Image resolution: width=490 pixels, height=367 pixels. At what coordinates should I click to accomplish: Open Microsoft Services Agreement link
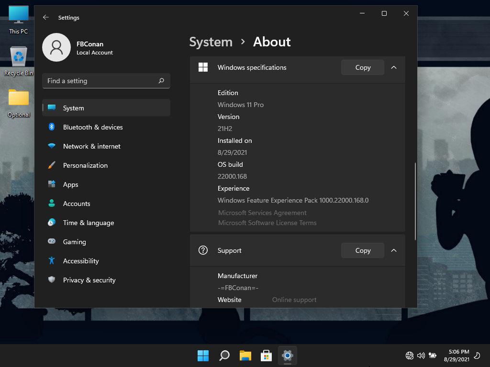(262, 213)
